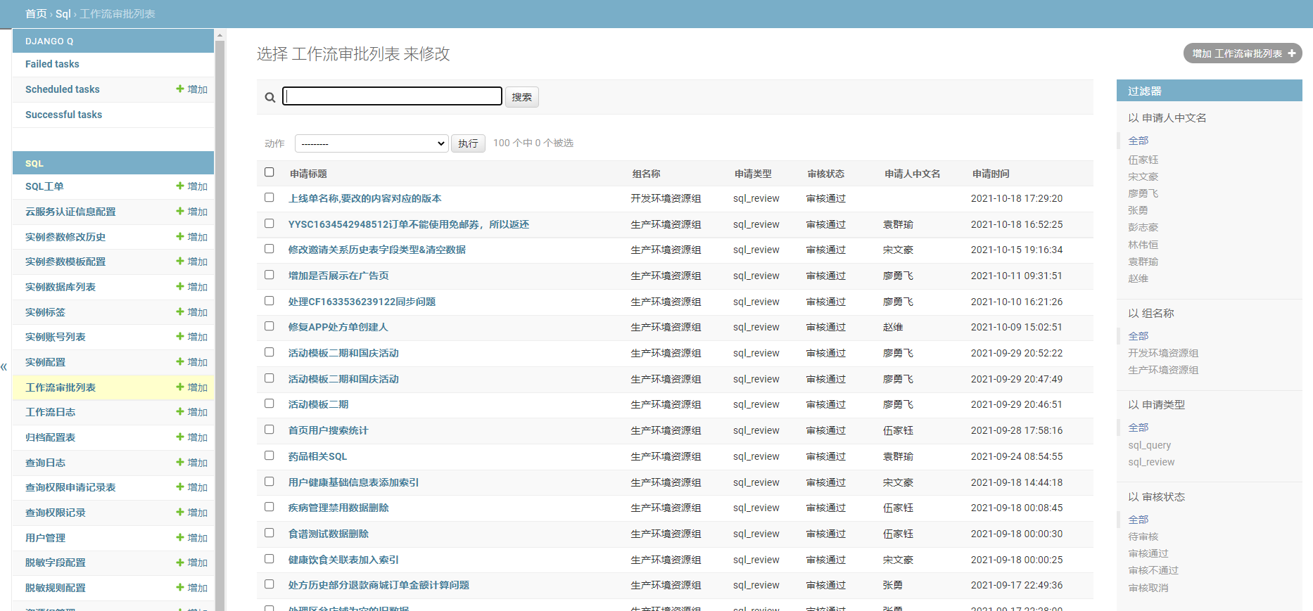
Task: Click the plus icon for 脱敏规则配置
Action: coord(180,587)
